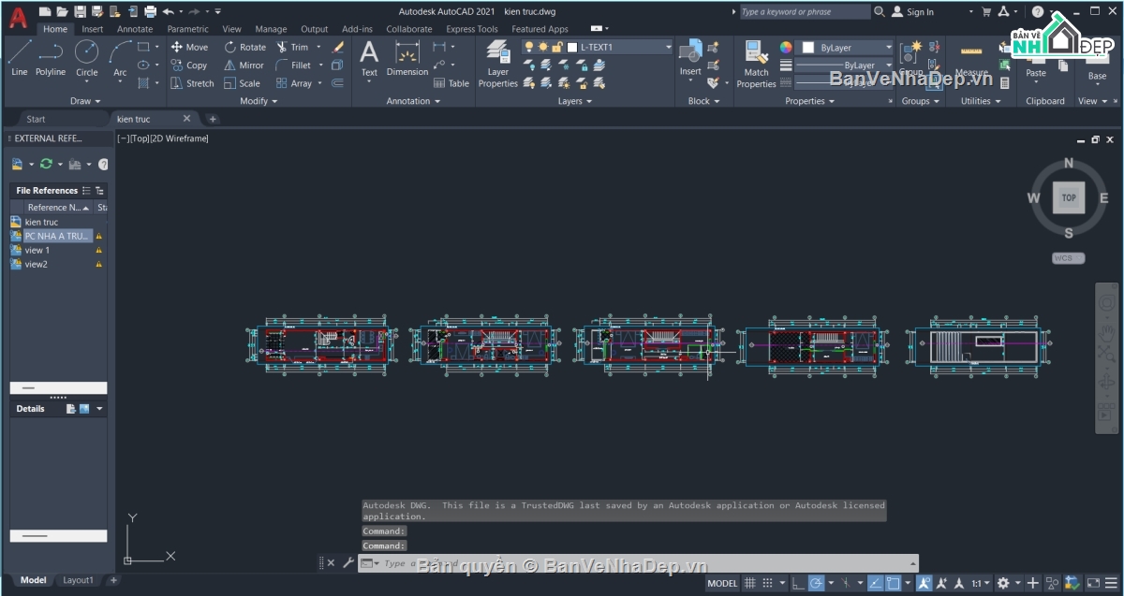This screenshot has height=596, width=1124.
Task: Switch to the Annotate ribbon tab
Action: pos(135,29)
